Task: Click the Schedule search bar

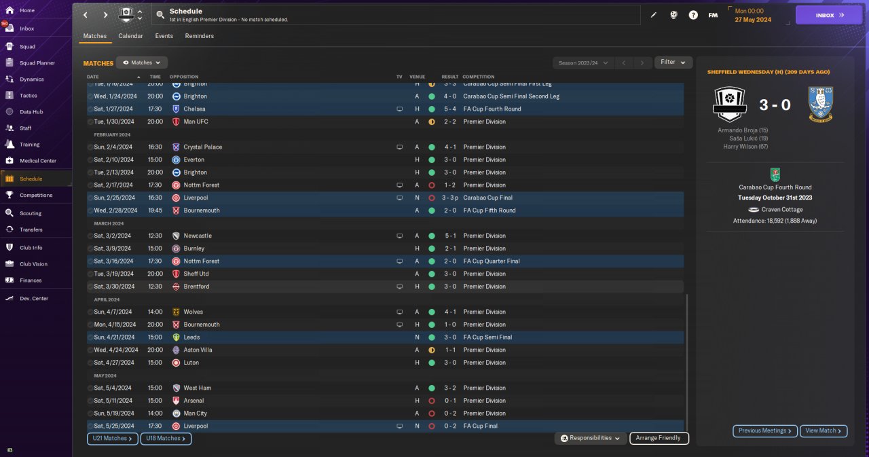Action: click(396, 15)
